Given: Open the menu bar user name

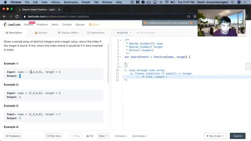Looking at the screenshot, I should [213, 2].
